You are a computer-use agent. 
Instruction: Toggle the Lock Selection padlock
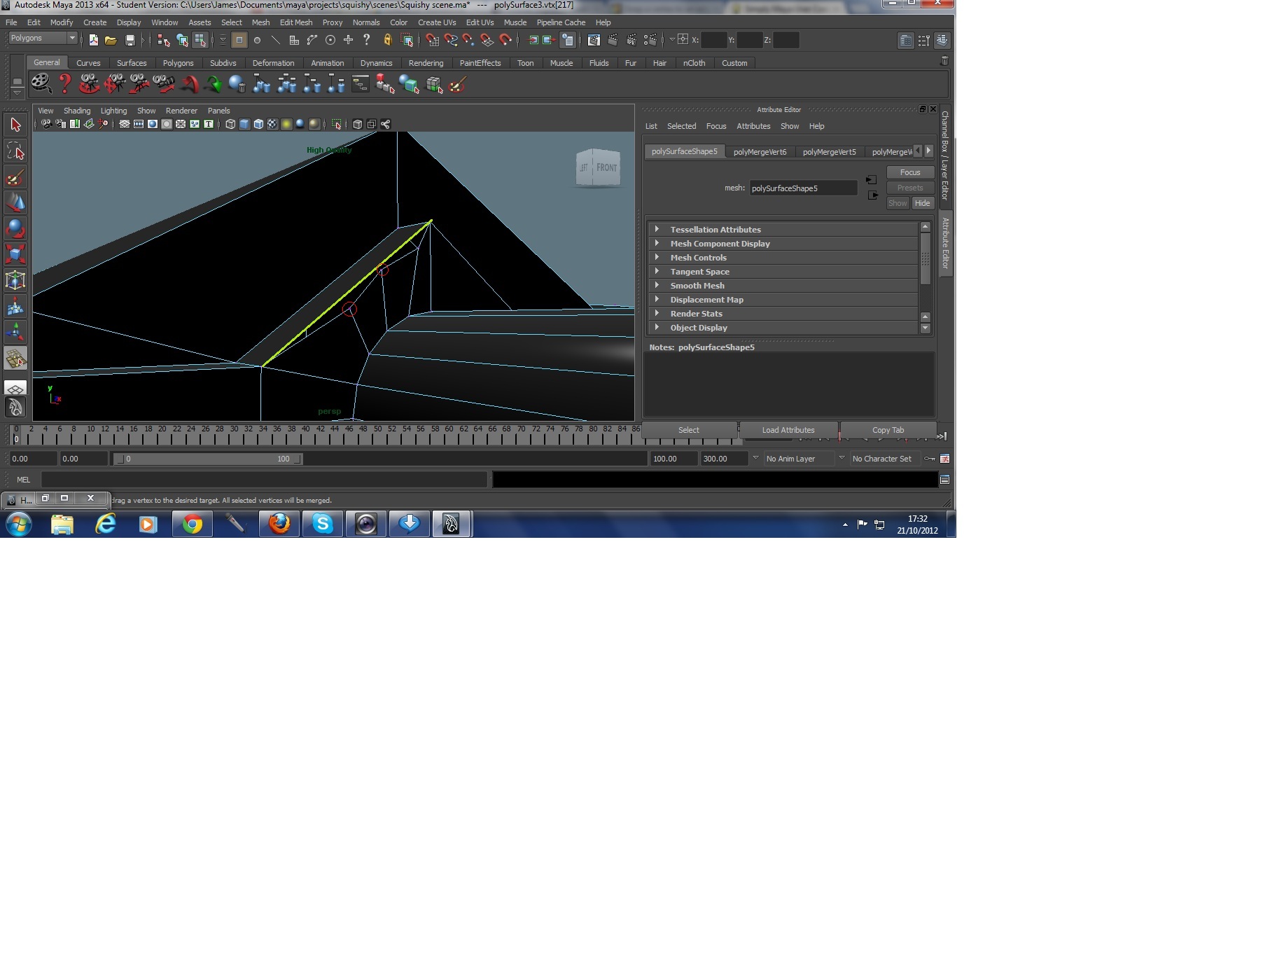coord(388,40)
